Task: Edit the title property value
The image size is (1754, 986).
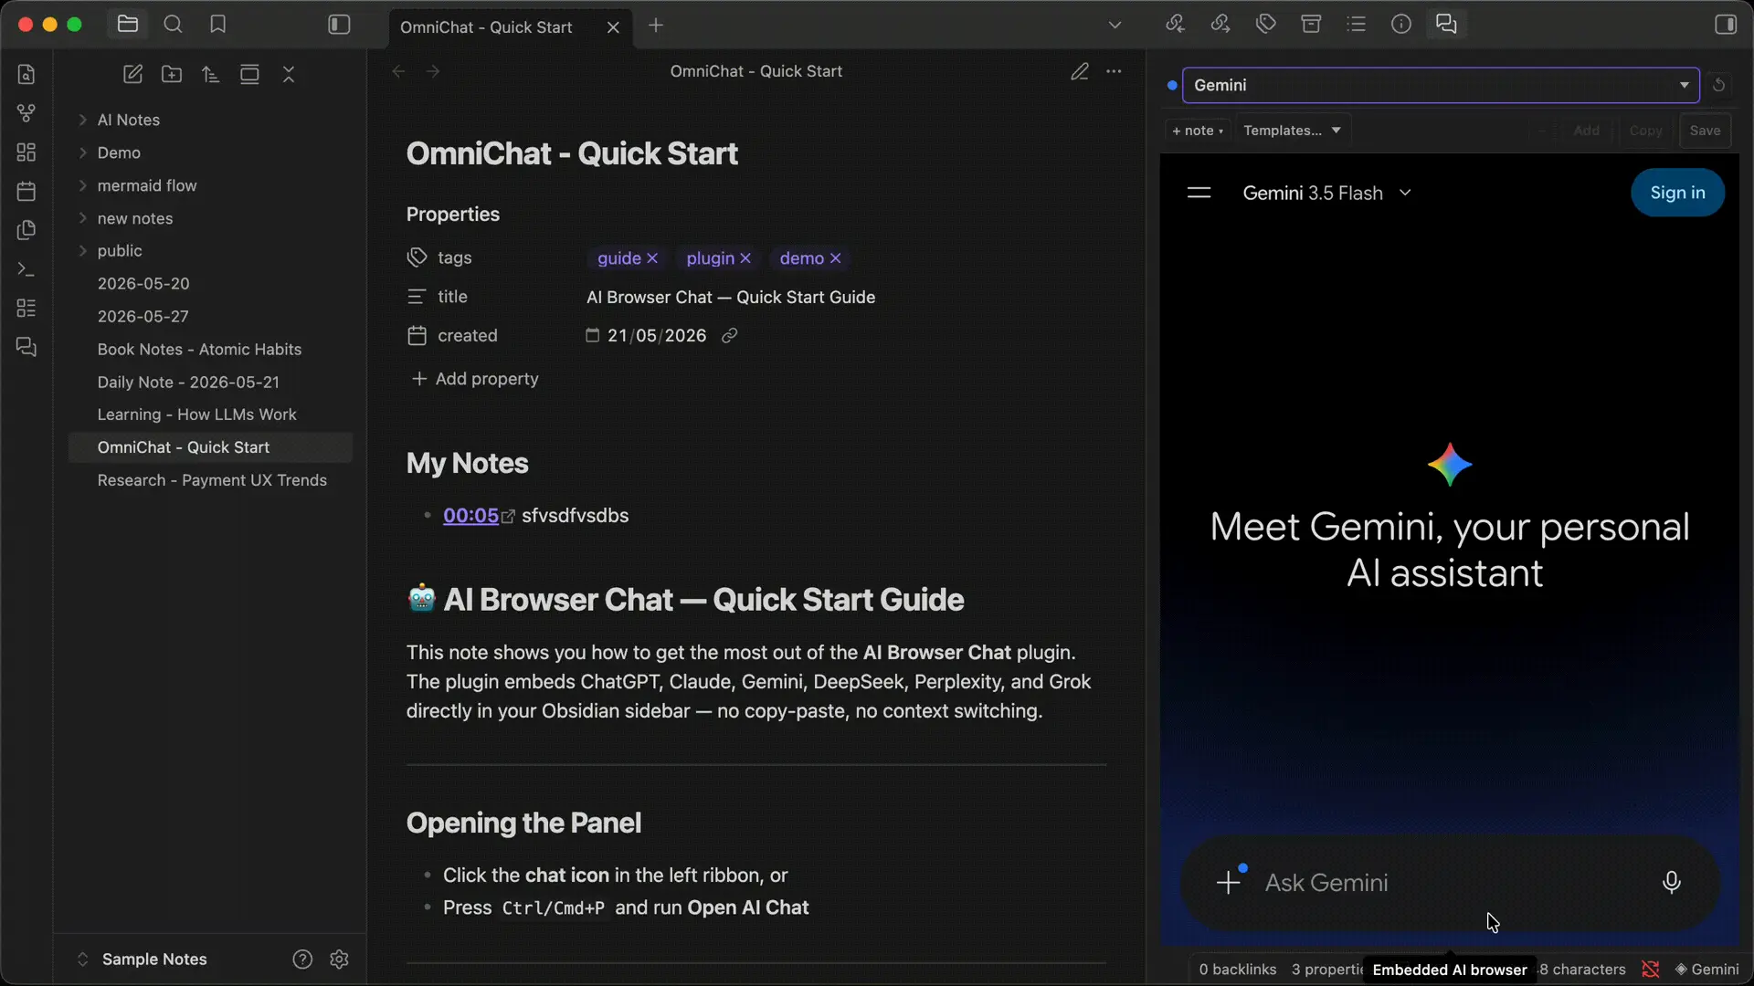Action: pos(731,297)
